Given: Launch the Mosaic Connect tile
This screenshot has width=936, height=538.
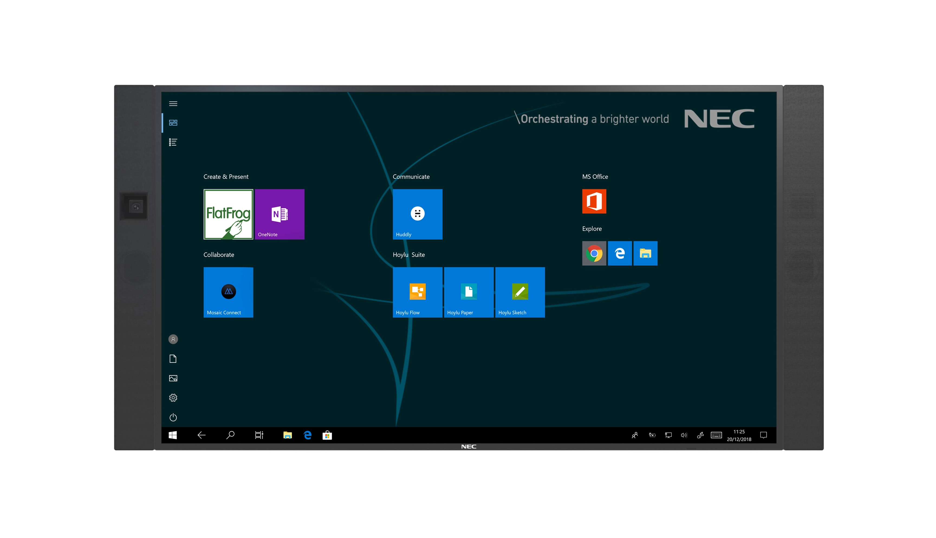Looking at the screenshot, I should point(228,292).
